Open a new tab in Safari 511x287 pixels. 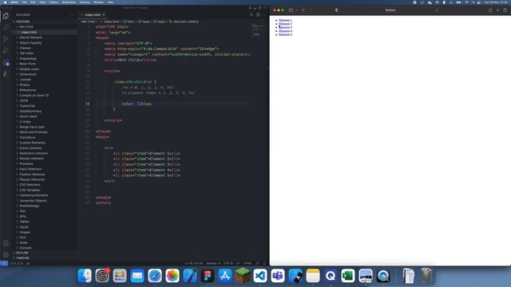tap(497, 10)
